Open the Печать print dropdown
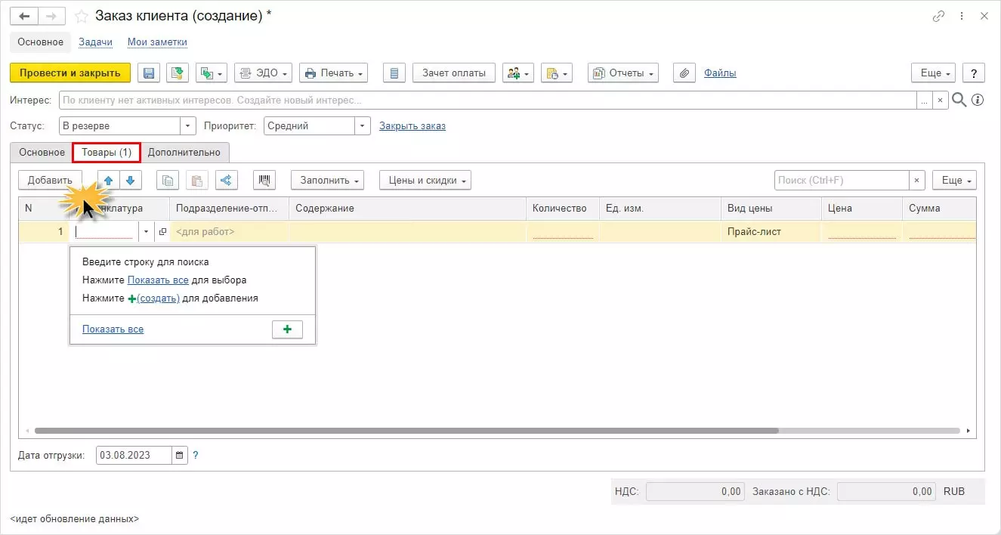This screenshot has height=535, width=1001. pos(334,73)
